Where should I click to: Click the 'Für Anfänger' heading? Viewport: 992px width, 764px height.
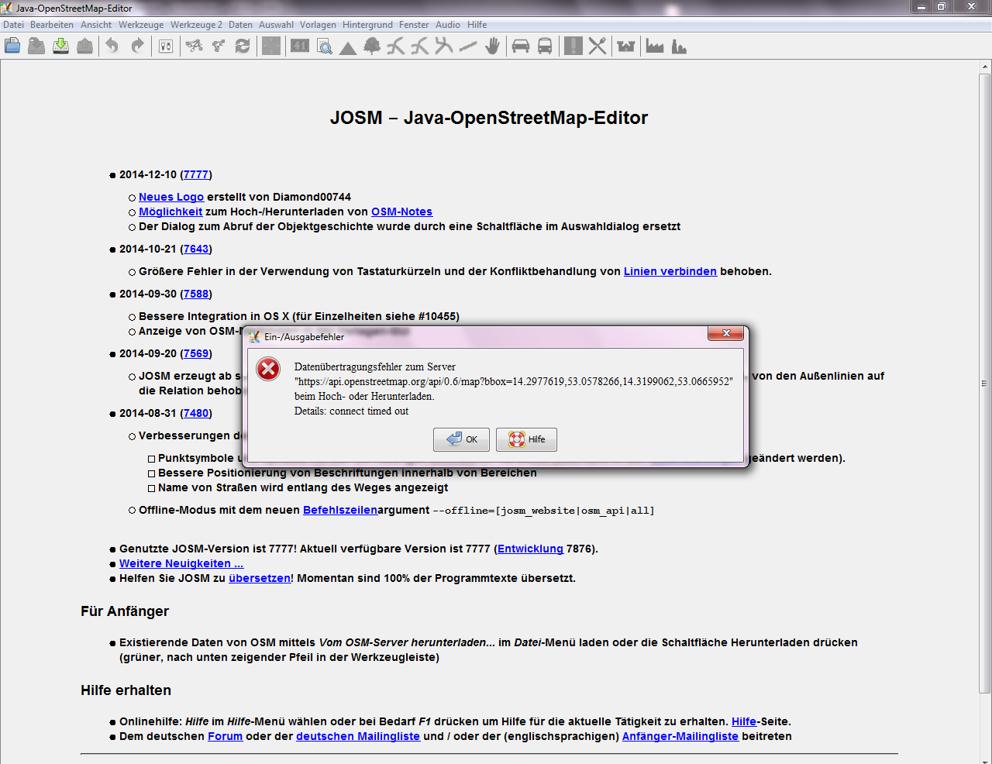click(x=125, y=611)
